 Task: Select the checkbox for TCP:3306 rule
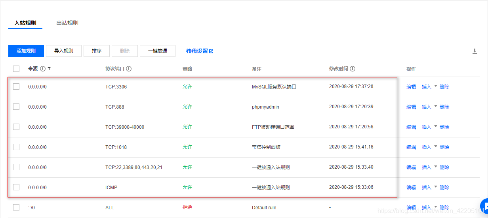(x=16, y=86)
